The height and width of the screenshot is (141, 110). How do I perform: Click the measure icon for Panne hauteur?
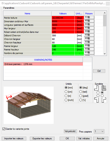[x=89, y=49]
